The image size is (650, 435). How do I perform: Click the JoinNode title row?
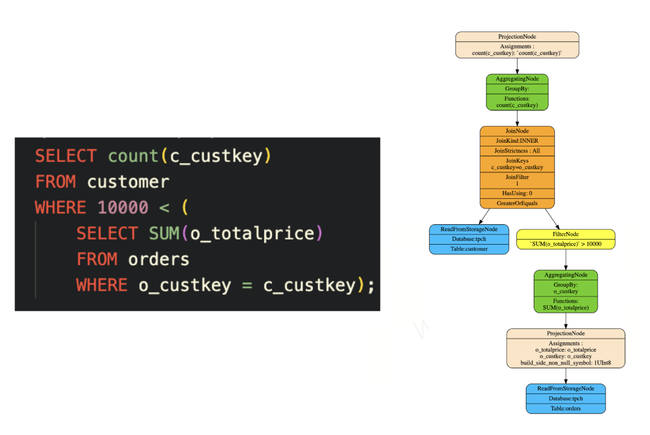[517, 131]
